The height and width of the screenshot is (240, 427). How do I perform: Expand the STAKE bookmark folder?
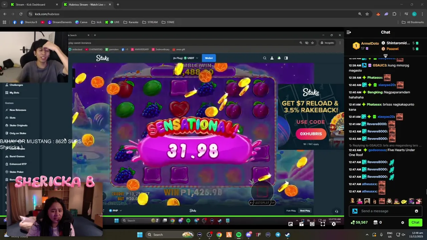coord(168,22)
